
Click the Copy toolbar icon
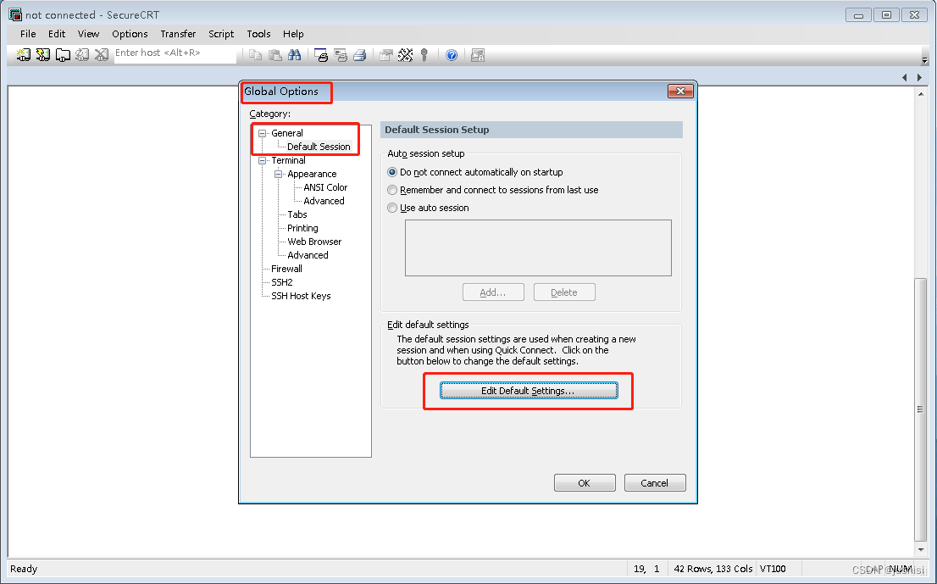tap(255, 55)
